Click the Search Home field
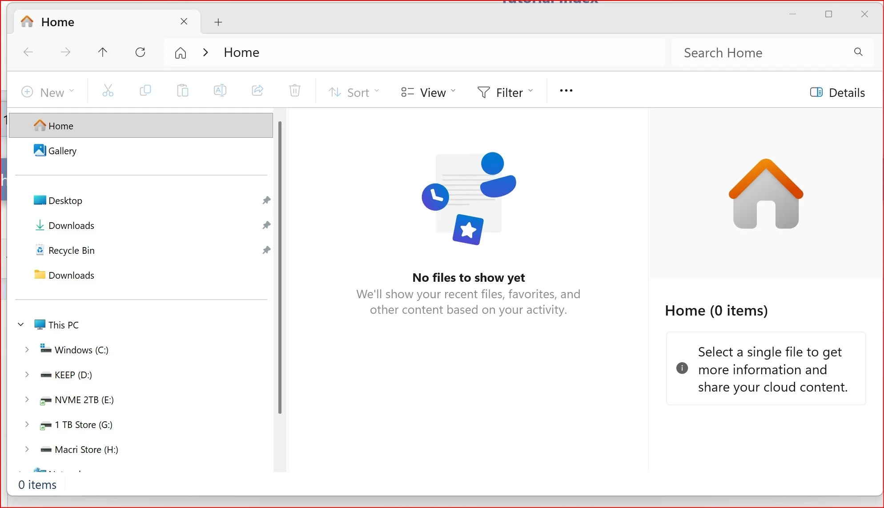Image resolution: width=884 pixels, height=508 pixels. pos(773,52)
